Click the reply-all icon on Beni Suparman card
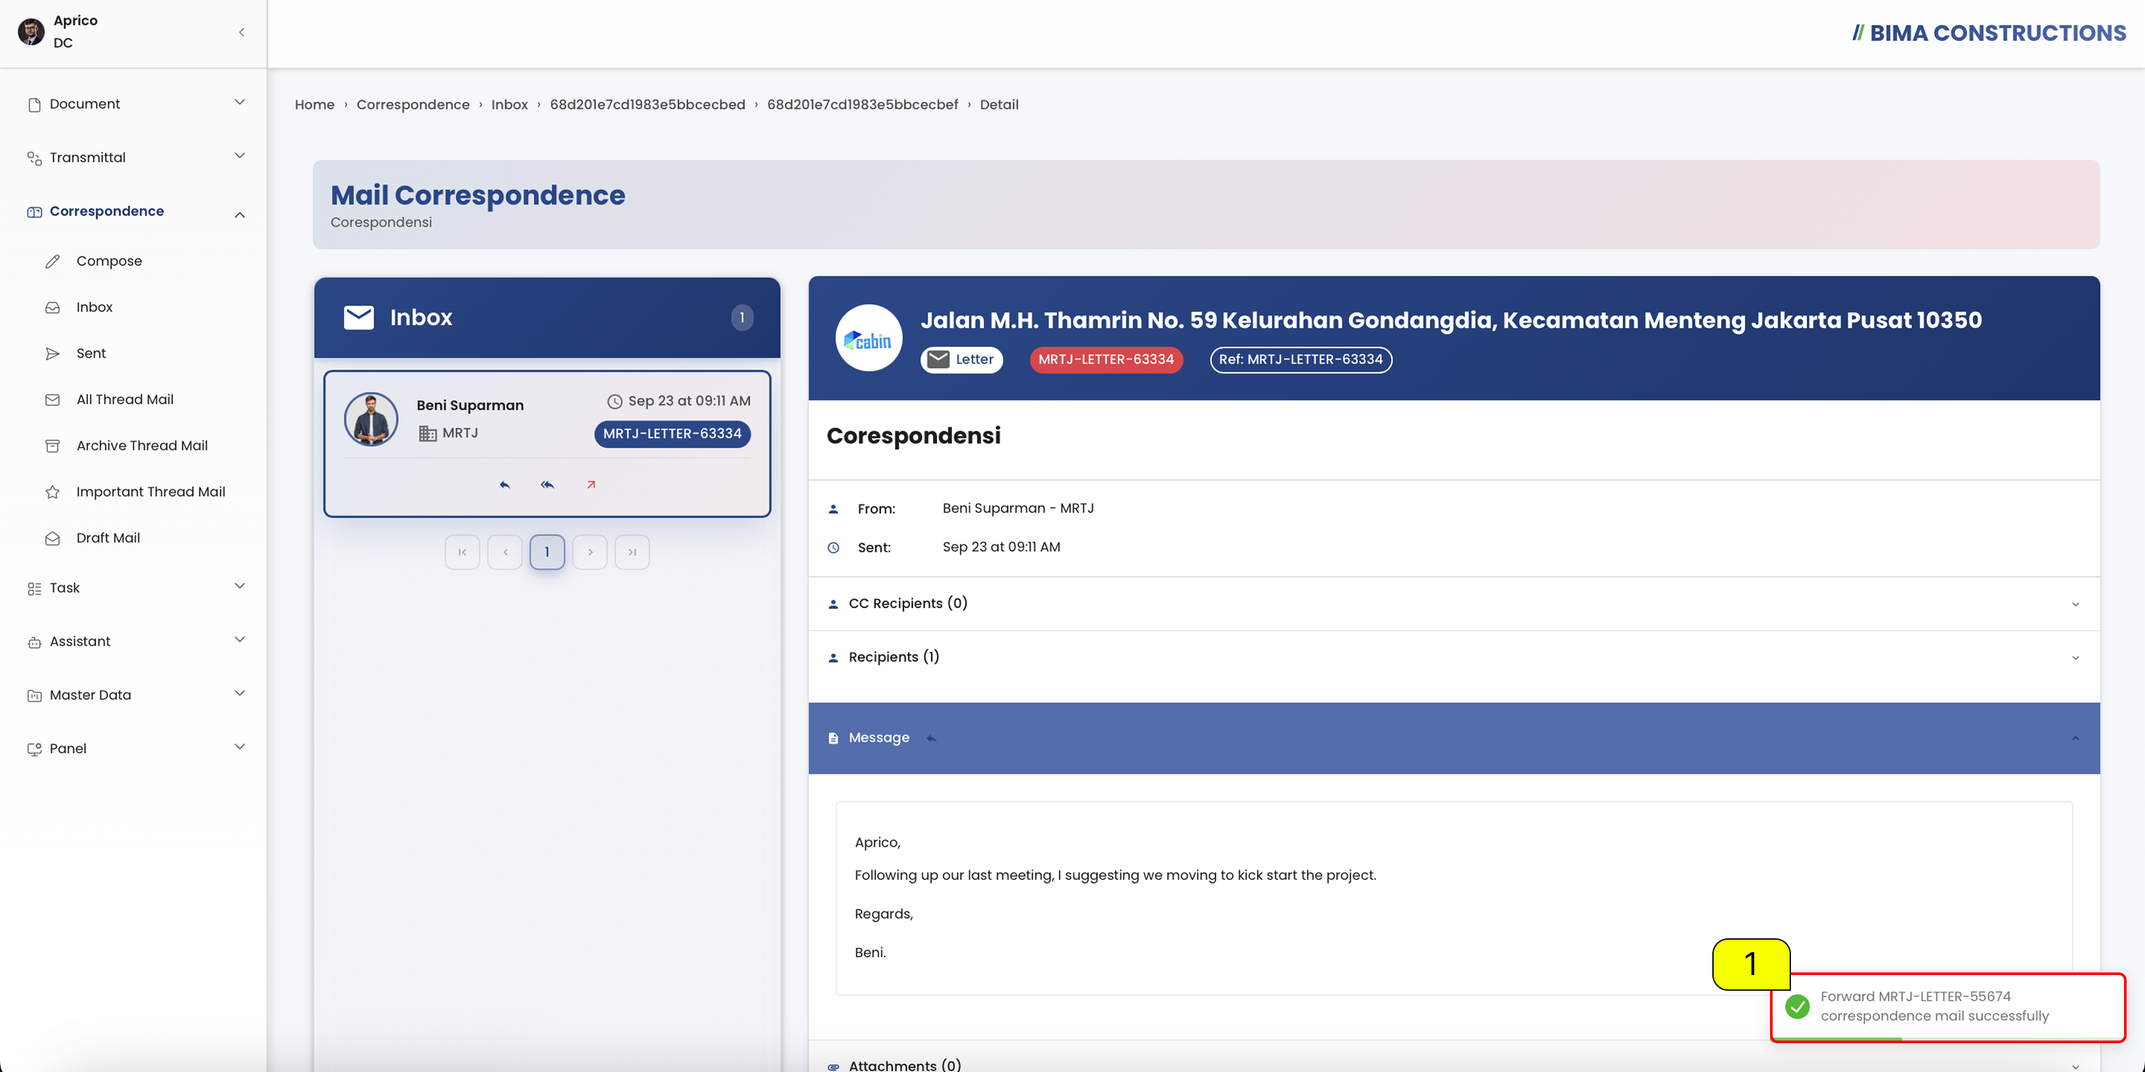Screen dimensions: 2145x1072 [547, 484]
